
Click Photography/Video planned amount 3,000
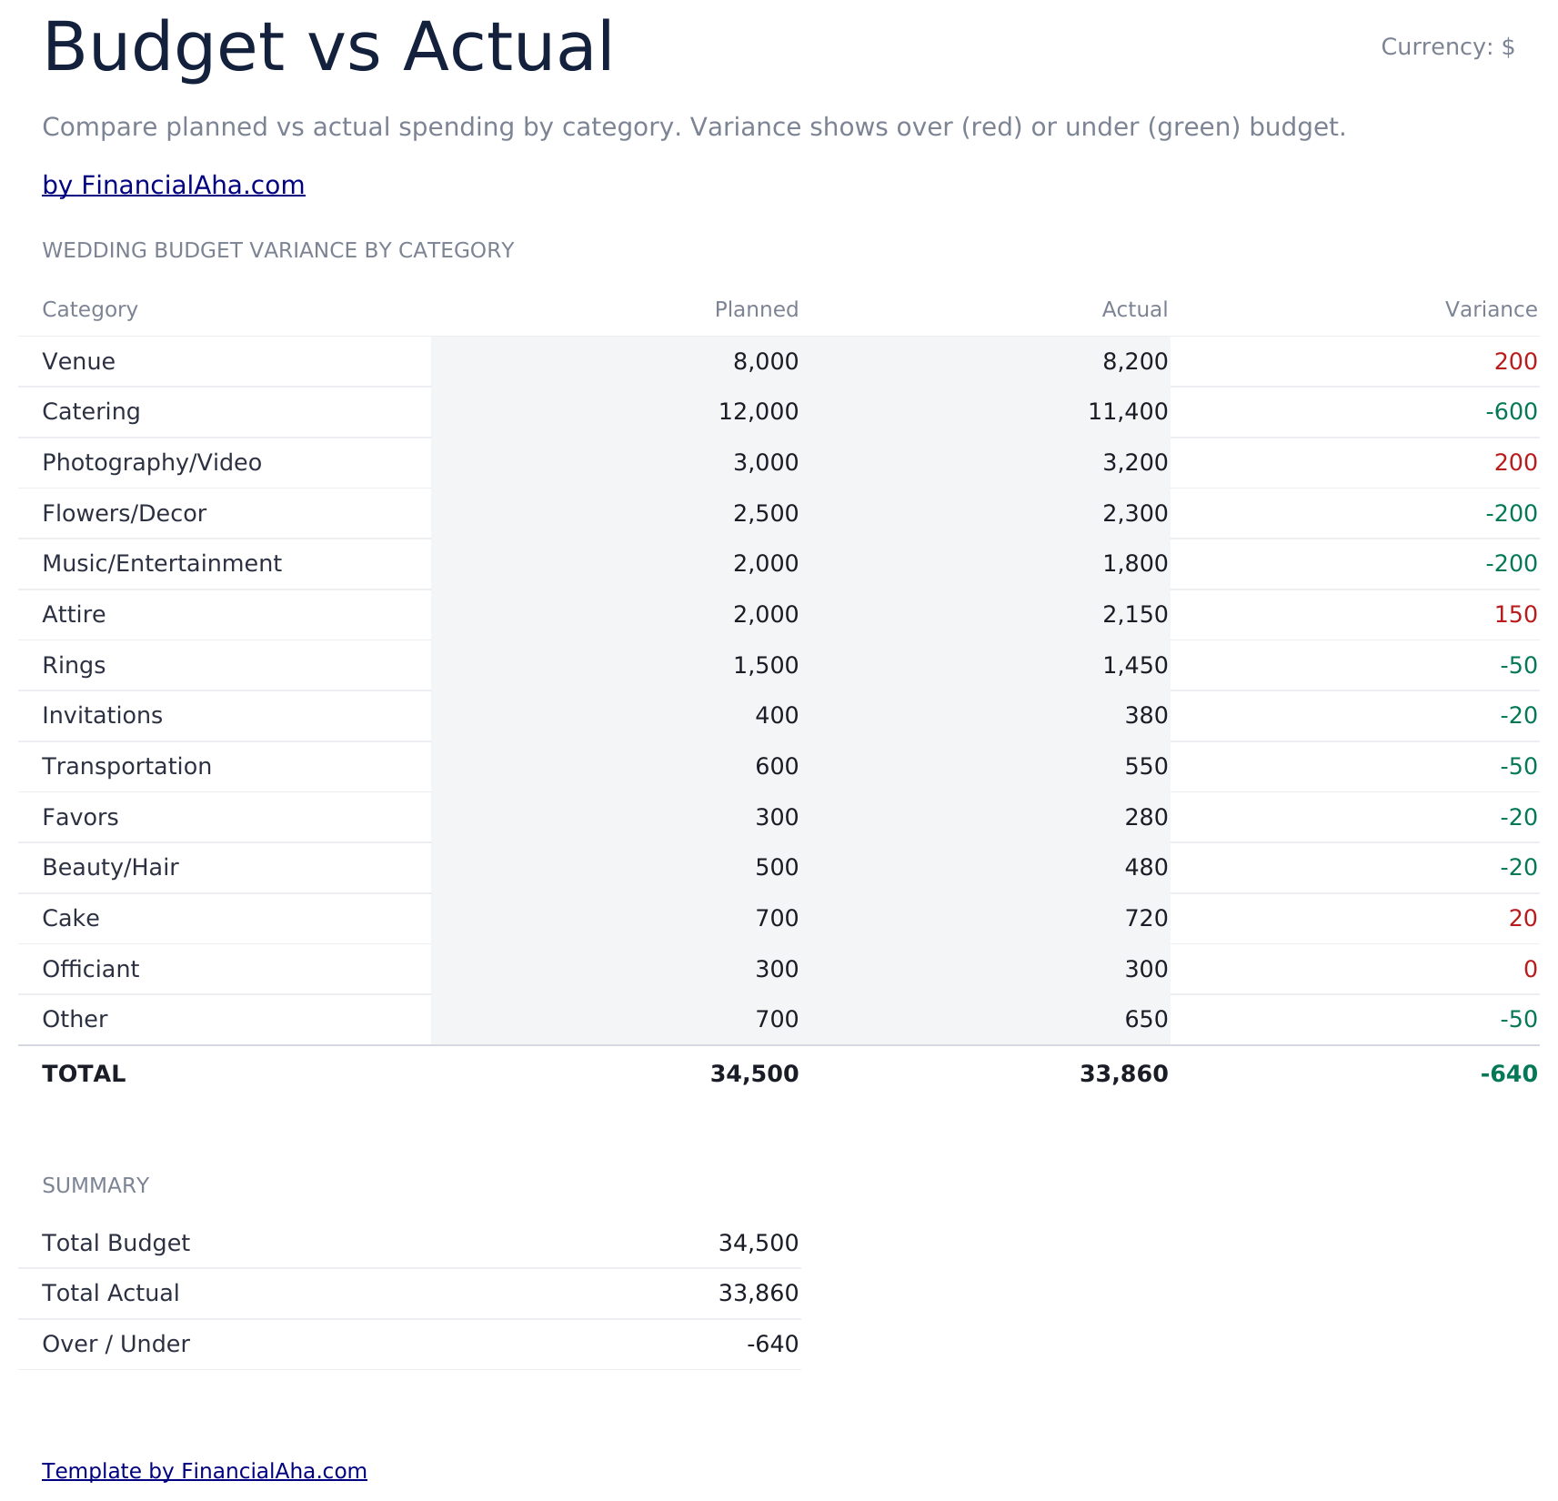(766, 463)
